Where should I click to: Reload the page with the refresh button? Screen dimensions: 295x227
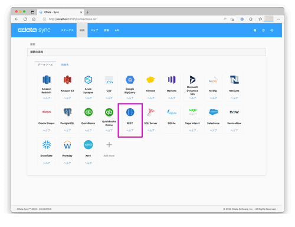[25, 19]
